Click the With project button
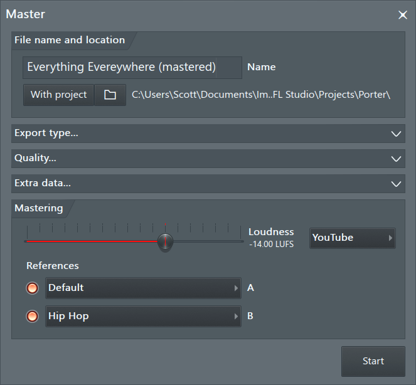 (x=59, y=95)
